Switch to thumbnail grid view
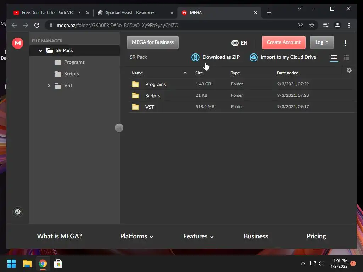 [x=346, y=57]
